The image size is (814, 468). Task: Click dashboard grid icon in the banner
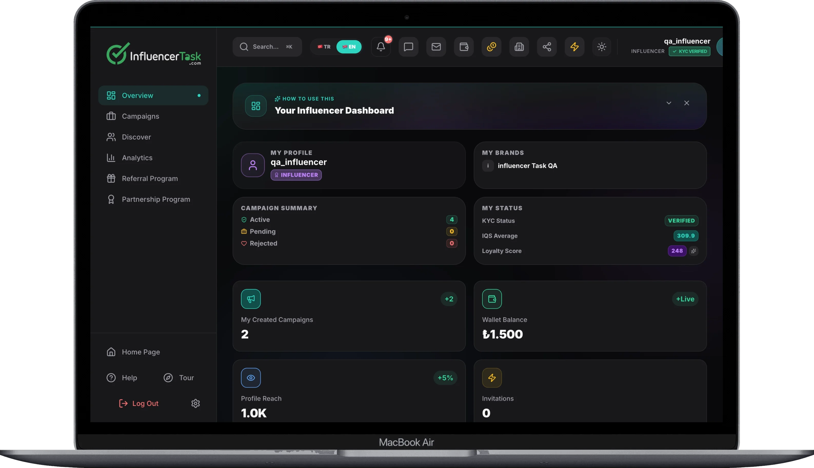pyautogui.click(x=256, y=106)
